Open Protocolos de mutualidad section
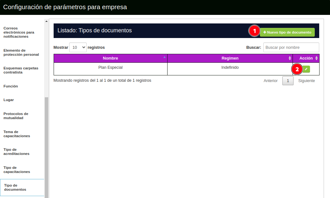This screenshot has height=198, width=330. point(16,116)
